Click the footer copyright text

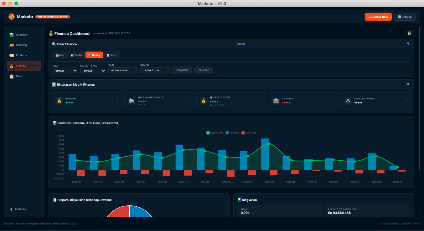(40, 224)
